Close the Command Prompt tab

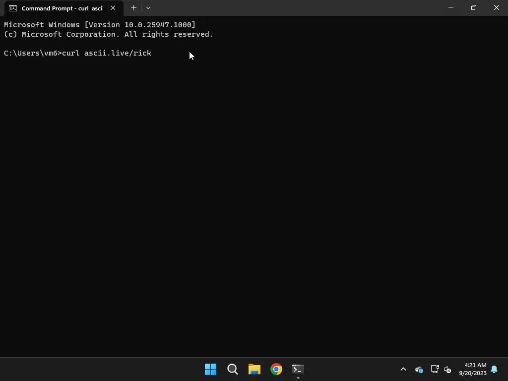[x=113, y=8]
